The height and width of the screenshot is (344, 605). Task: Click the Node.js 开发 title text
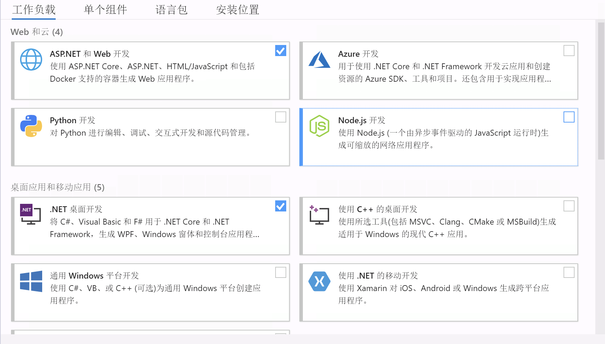pos(362,120)
